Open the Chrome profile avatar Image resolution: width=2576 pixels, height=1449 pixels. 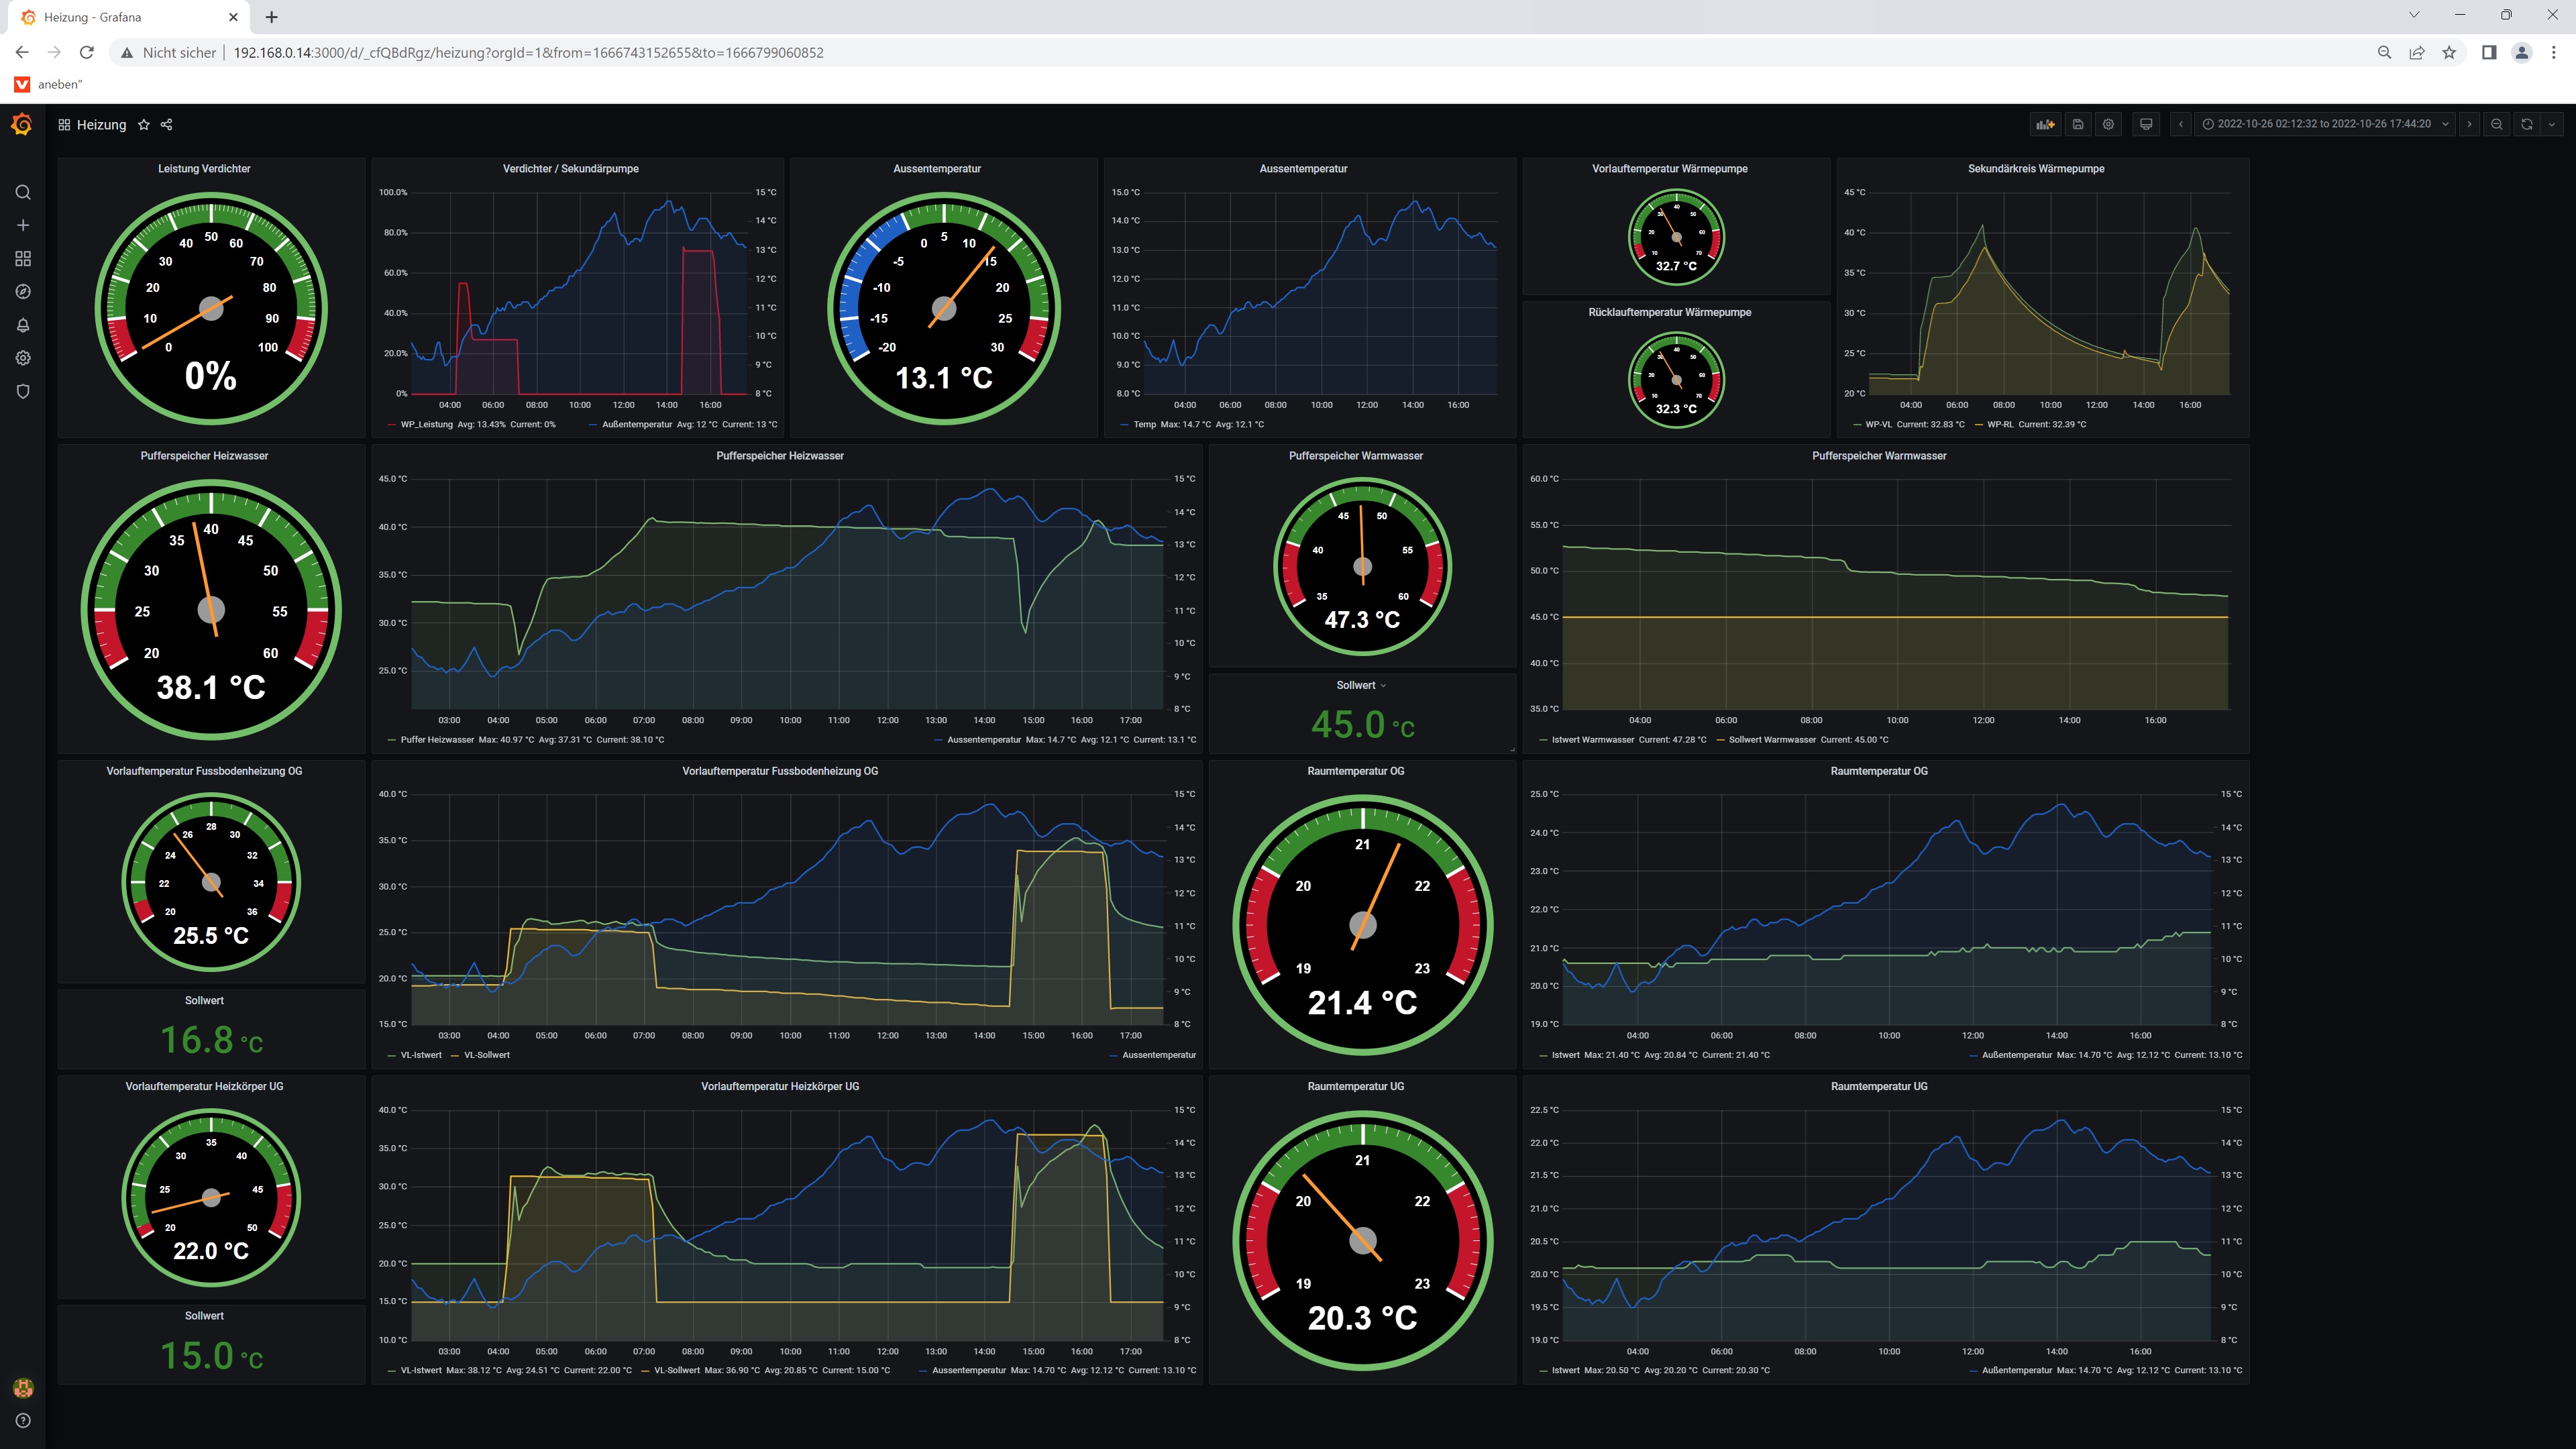tap(2522, 52)
